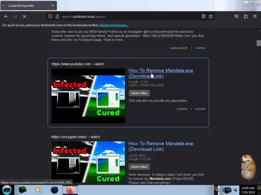Close the CollabVM SearXNG tab
This screenshot has height=195, width=261.
click(x=53, y=6)
